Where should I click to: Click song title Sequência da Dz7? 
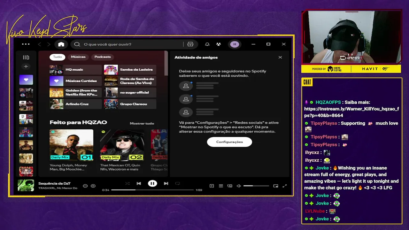(x=54, y=184)
